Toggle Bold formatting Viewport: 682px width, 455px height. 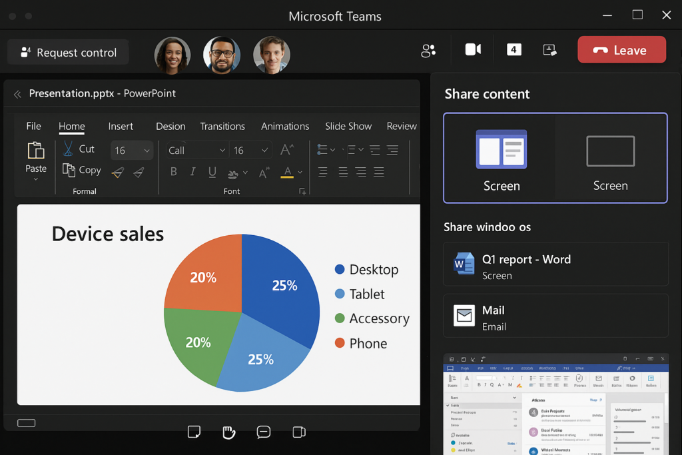point(174,172)
